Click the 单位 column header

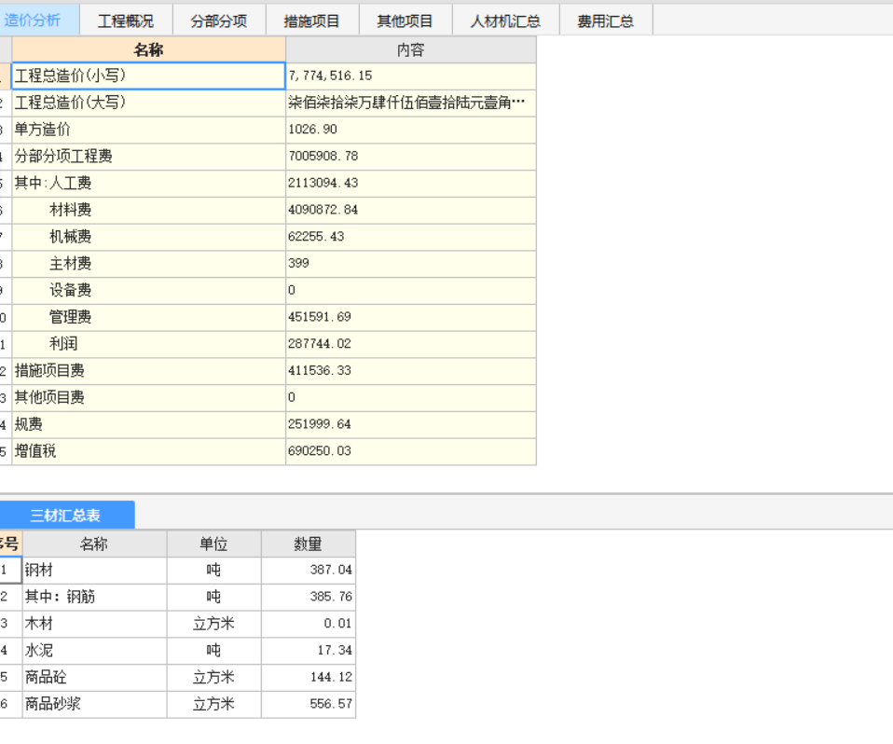pos(214,544)
